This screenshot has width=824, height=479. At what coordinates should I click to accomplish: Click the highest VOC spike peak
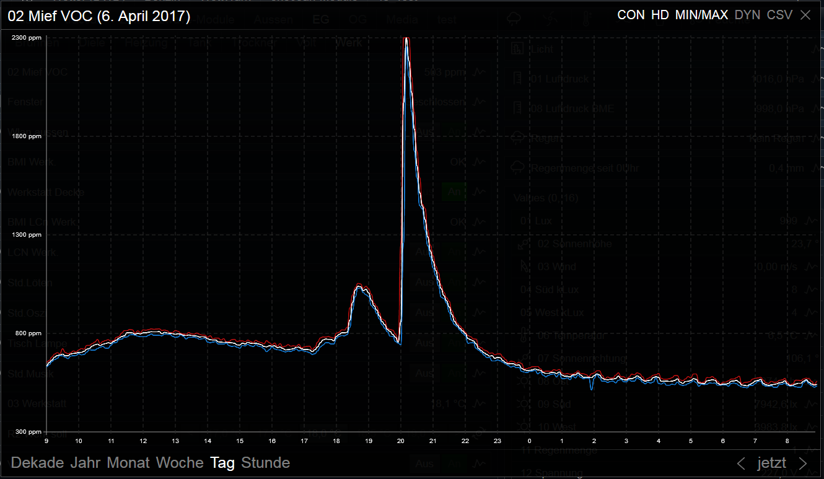[x=406, y=40]
